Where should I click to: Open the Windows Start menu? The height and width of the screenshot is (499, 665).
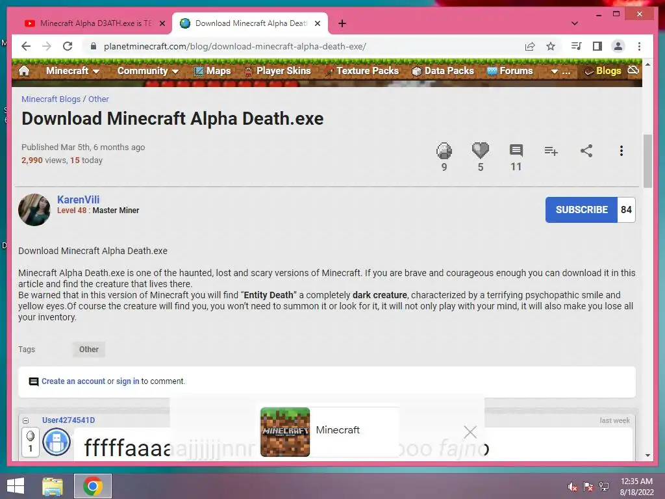click(16, 486)
